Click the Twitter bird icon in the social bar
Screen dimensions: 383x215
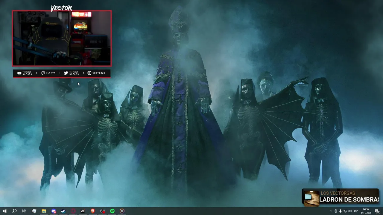(x=66, y=73)
